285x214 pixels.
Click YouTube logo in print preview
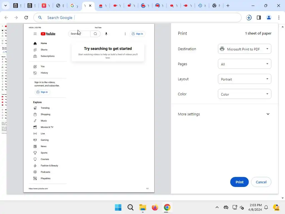point(48,34)
